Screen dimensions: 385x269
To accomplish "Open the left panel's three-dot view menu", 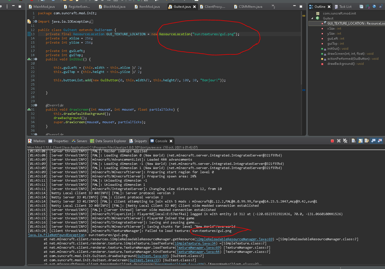I will coord(7,6).
